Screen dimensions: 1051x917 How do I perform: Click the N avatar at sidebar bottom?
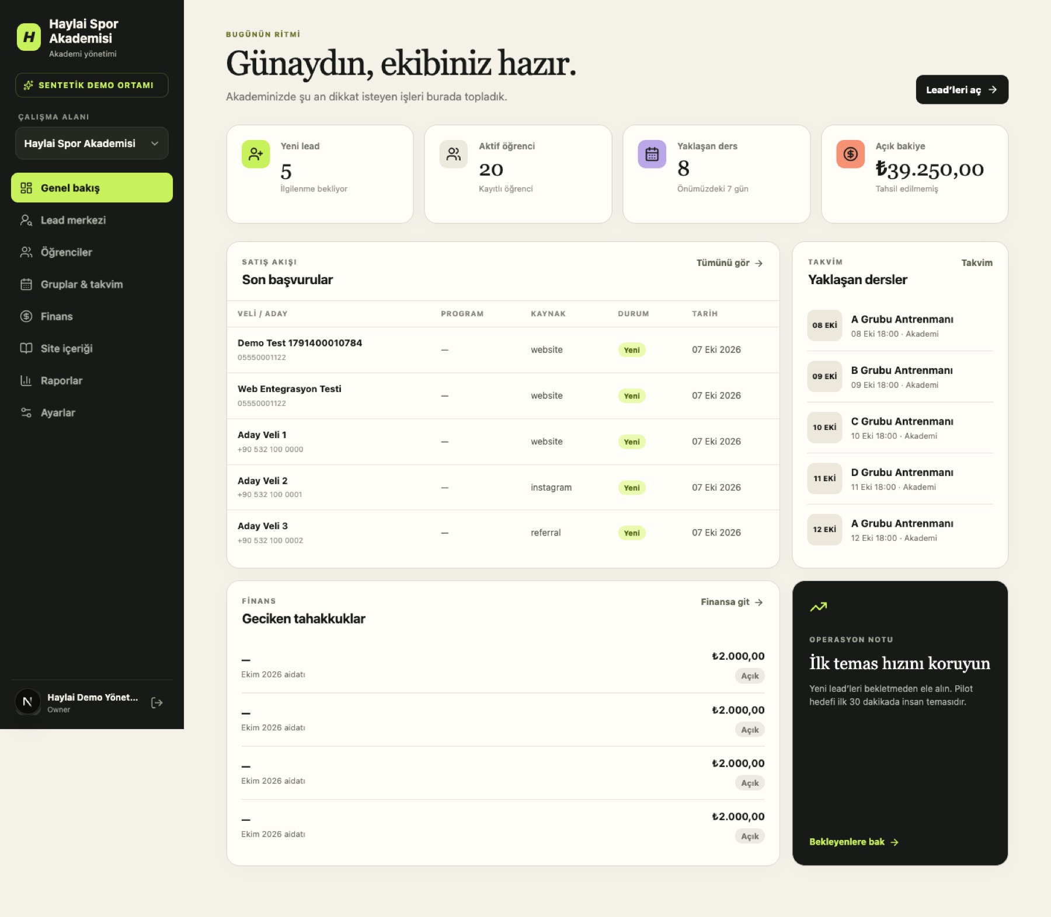[27, 702]
